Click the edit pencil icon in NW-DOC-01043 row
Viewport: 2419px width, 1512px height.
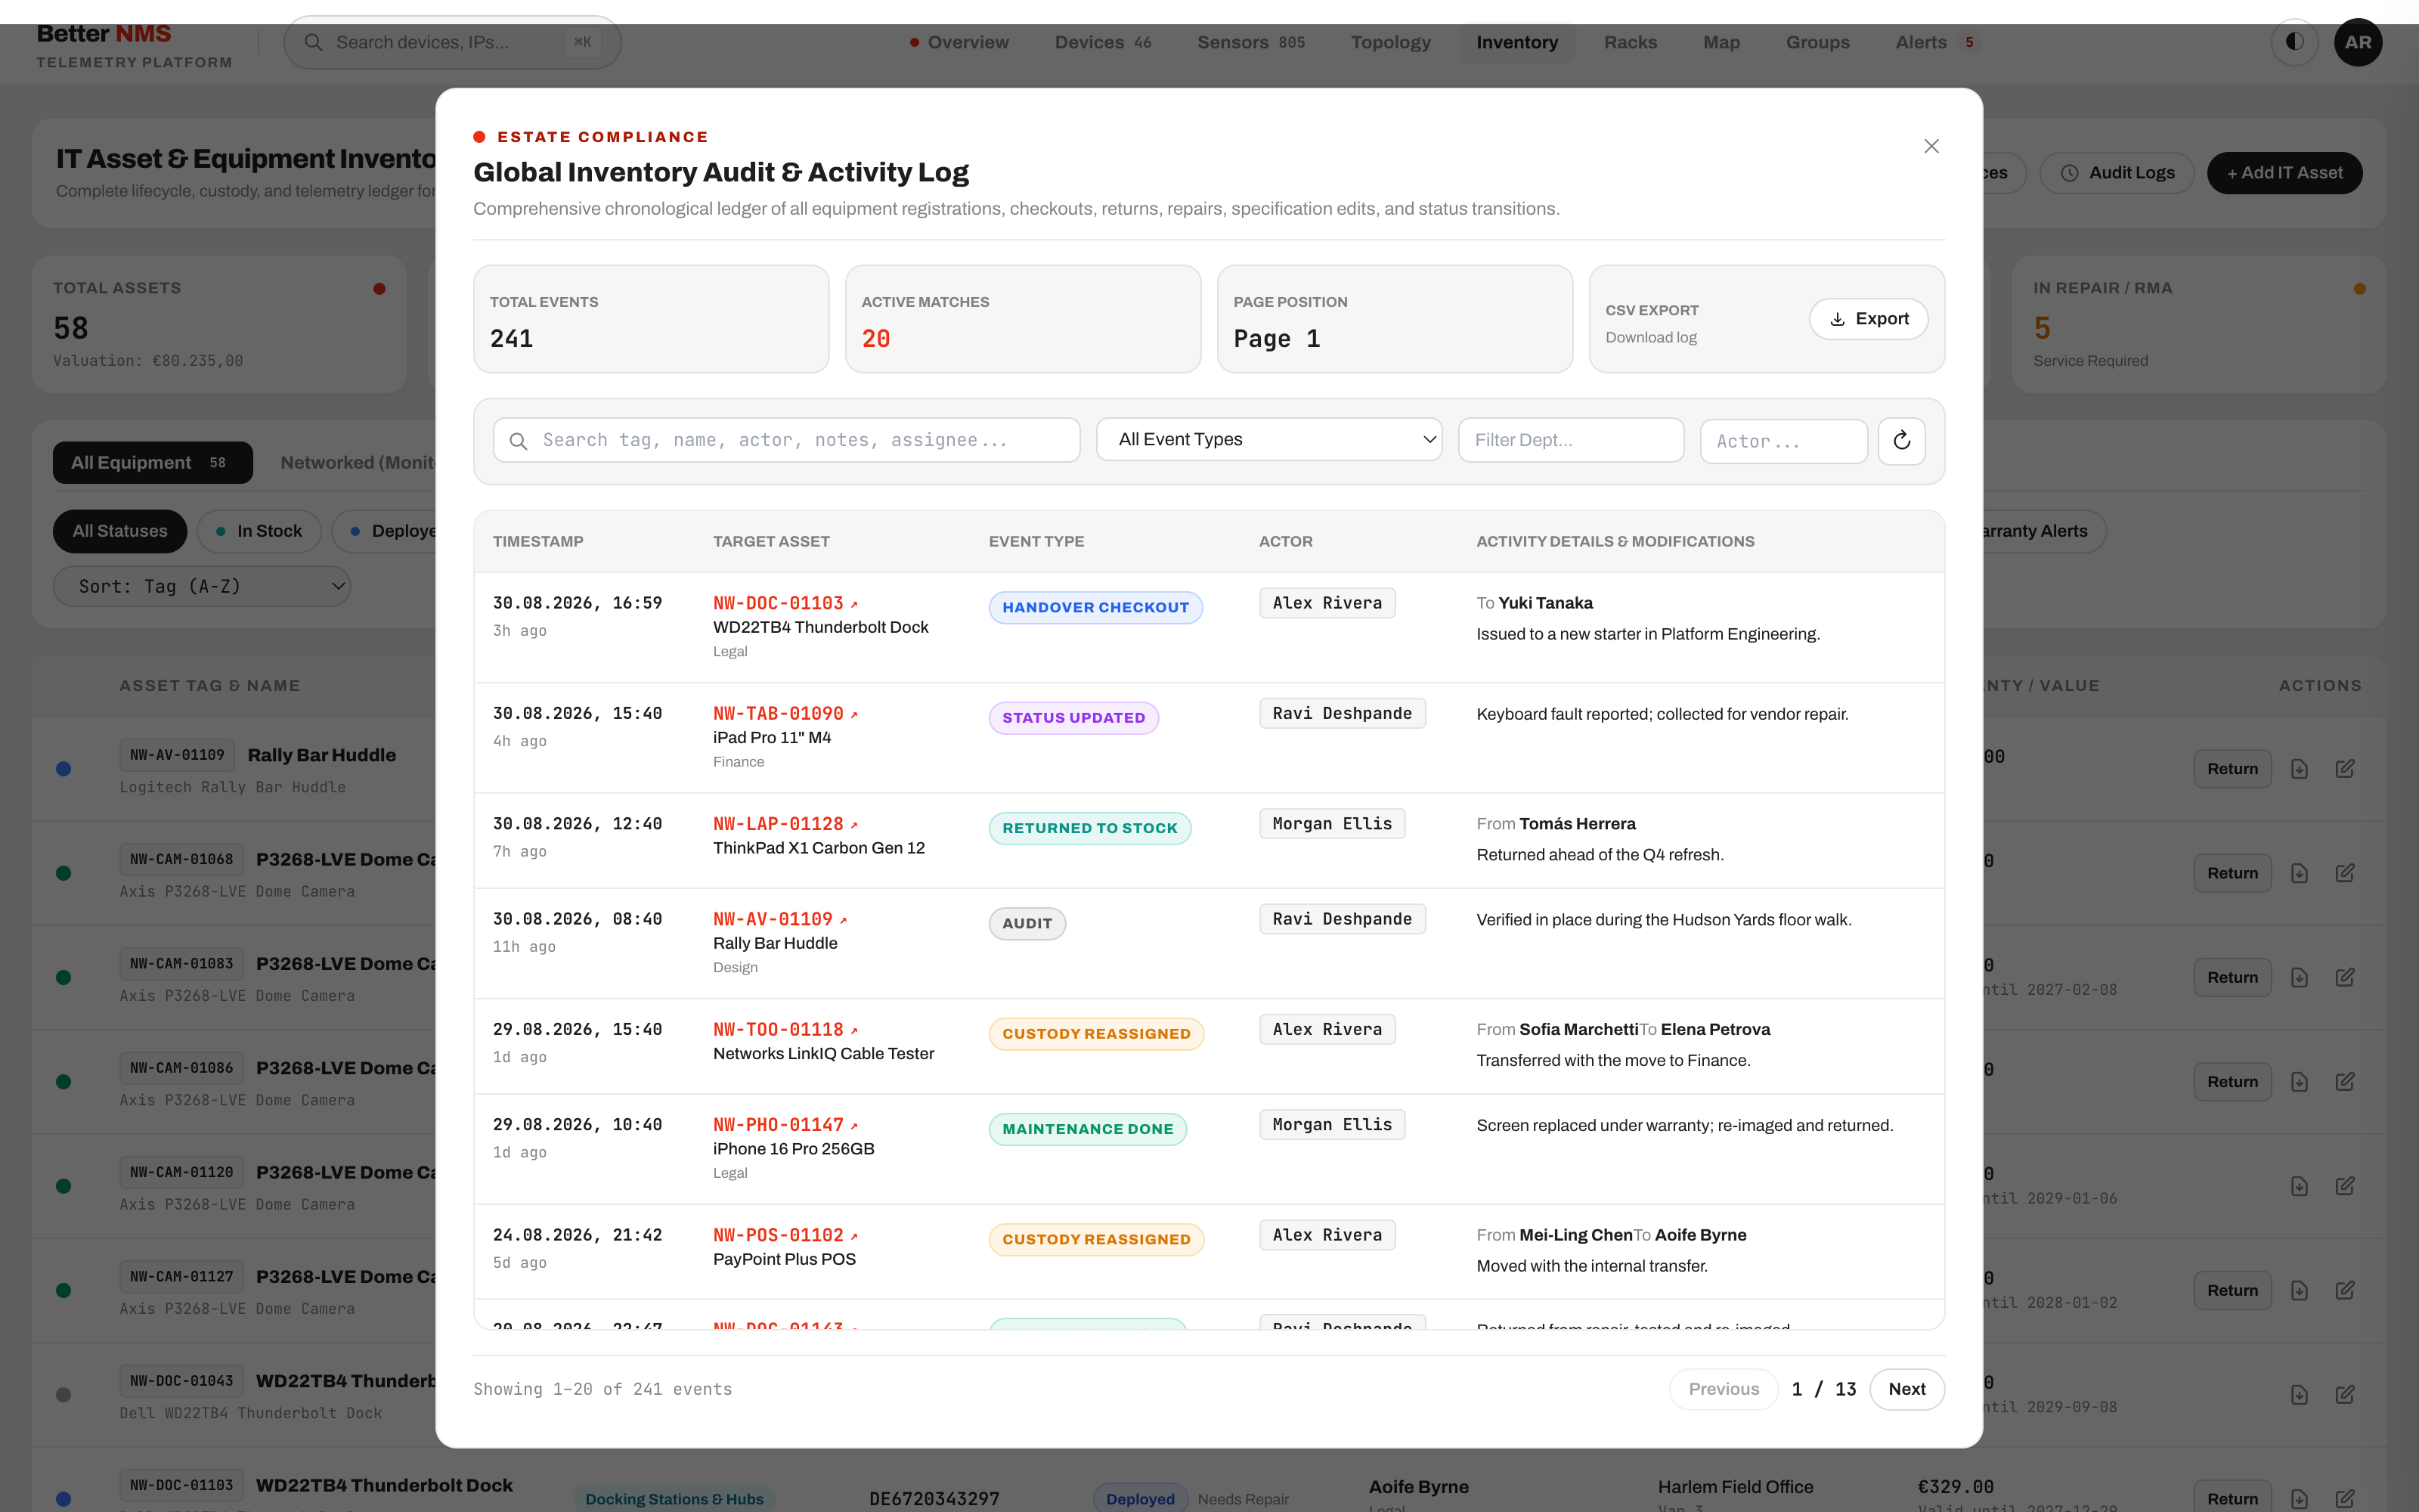click(2345, 1394)
